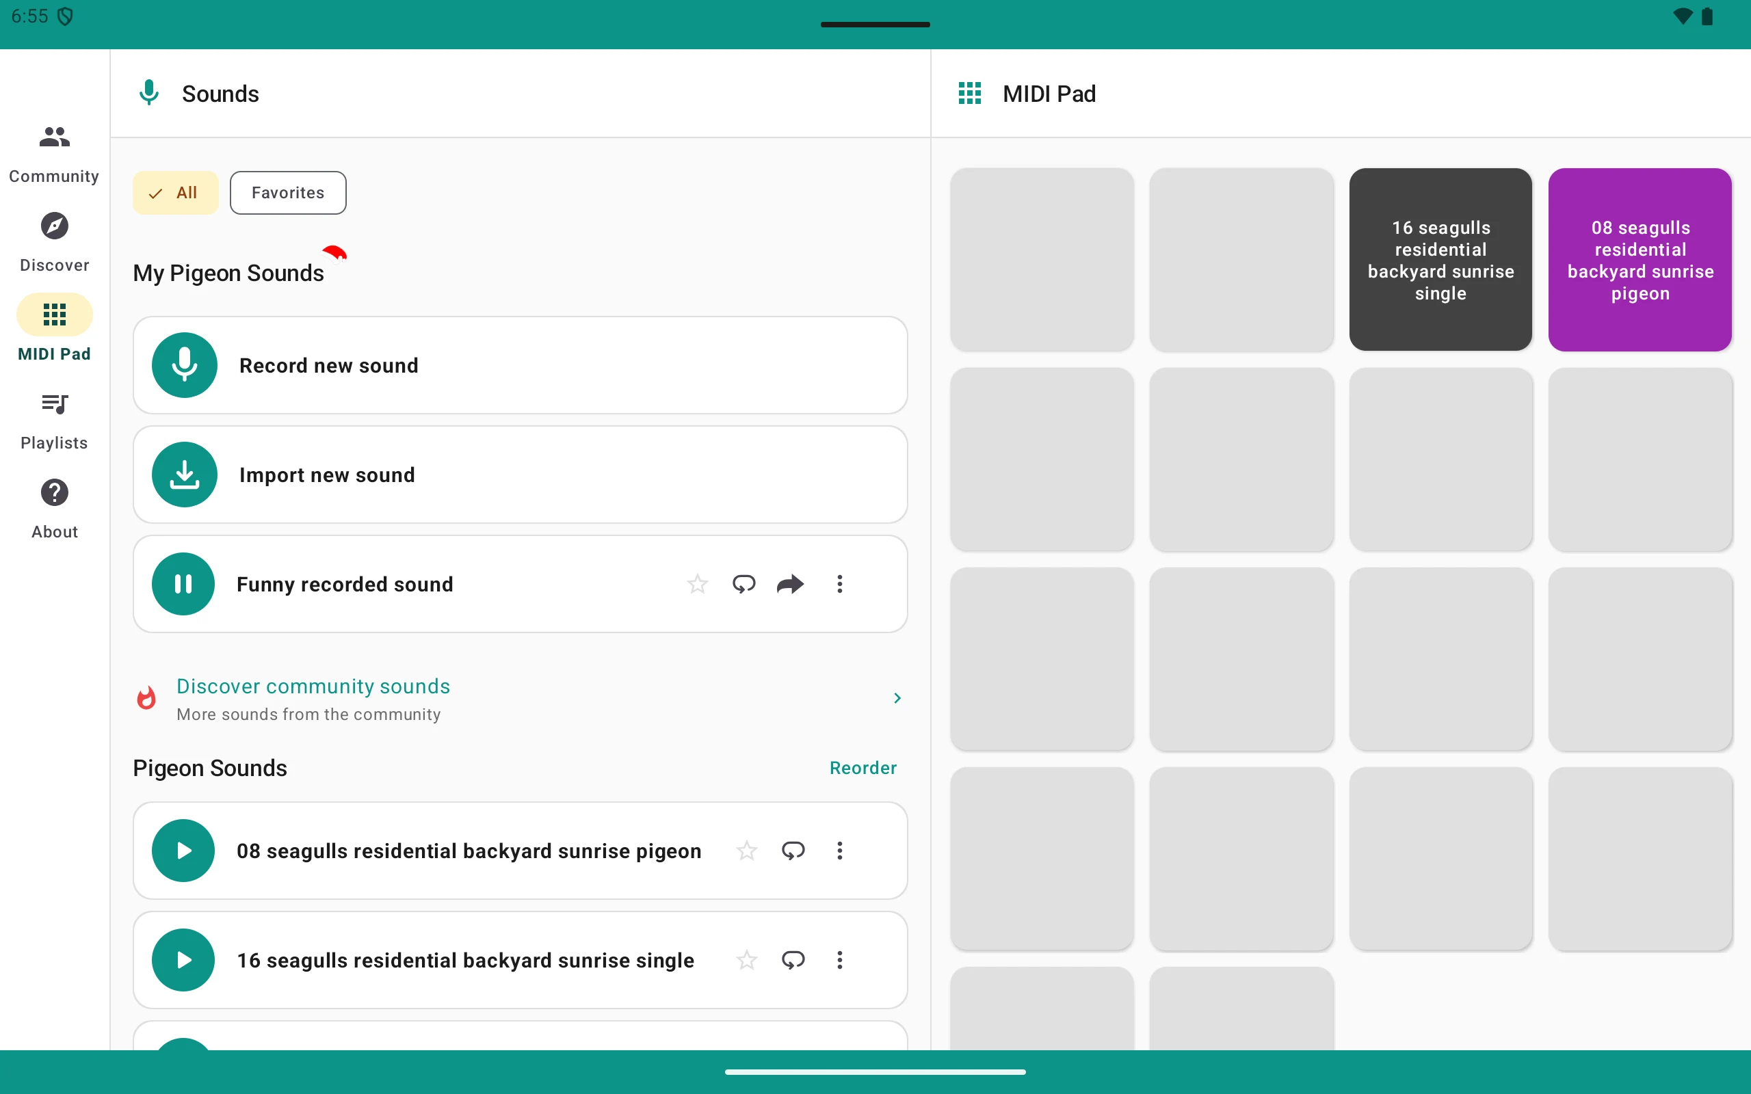Trigger the purple 08 seagulls MIDI pad

pyautogui.click(x=1640, y=260)
